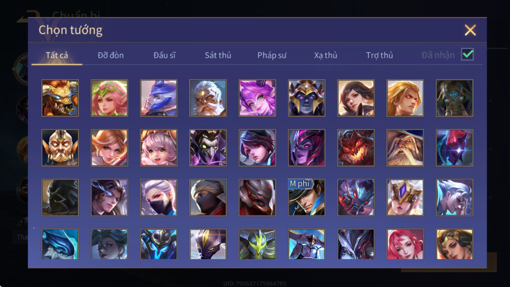This screenshot has width=510, height=287.
Task: Select the purple-haired girl with horns hero
Action: [x=257, y=98]
